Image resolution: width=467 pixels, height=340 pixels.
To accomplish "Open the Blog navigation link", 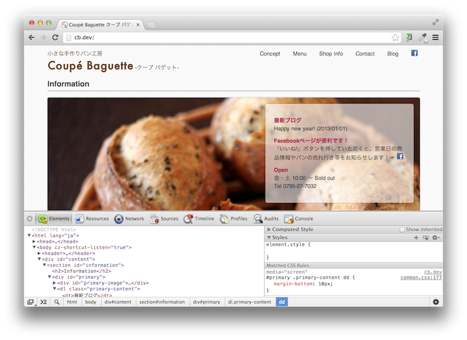I will (393, 54).
